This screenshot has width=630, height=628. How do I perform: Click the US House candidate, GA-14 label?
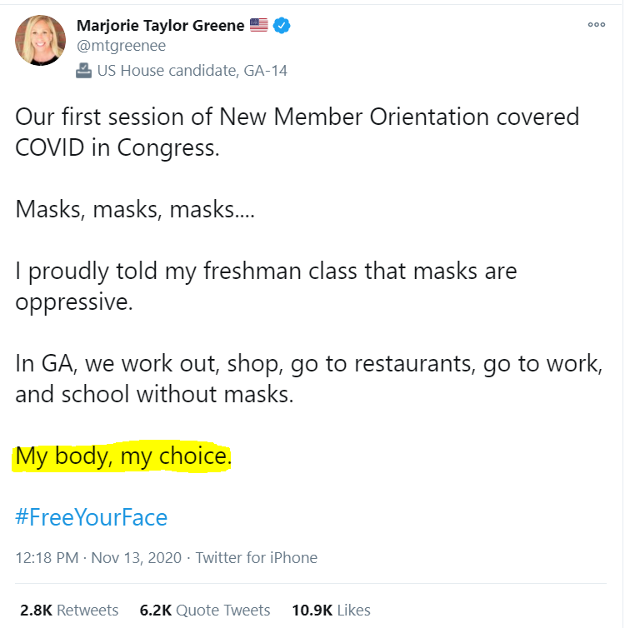192,71
